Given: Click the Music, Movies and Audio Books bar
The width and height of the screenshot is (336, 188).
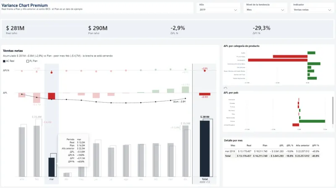Looking at the screenshot, I should (311, 71).
